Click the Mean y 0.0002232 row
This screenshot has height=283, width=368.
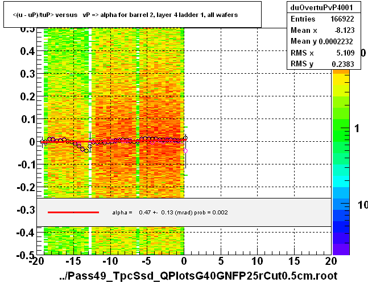pyautogui.click(x=322, y=41)
